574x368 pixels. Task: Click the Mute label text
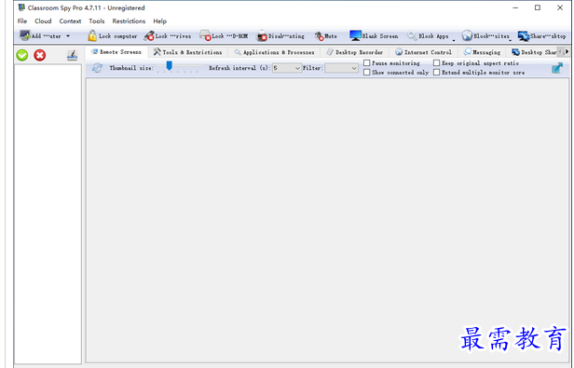click(331, 36)
